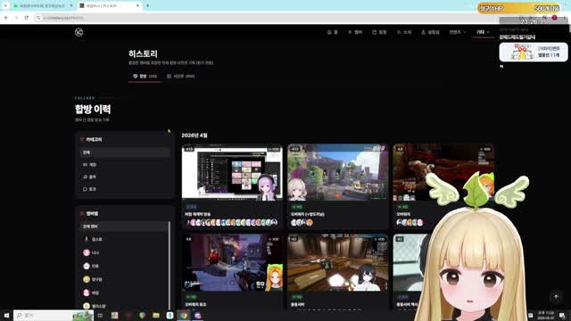Image resolution: width=571 pixels, height=321 pixels.
Task: Open the 멤버 members nav item
Action: coord(355,32)
